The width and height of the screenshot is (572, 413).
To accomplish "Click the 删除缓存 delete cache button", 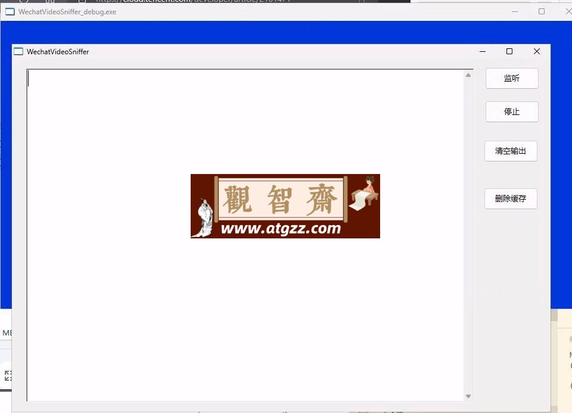I will pyautogui.click(x=511, y=198).
